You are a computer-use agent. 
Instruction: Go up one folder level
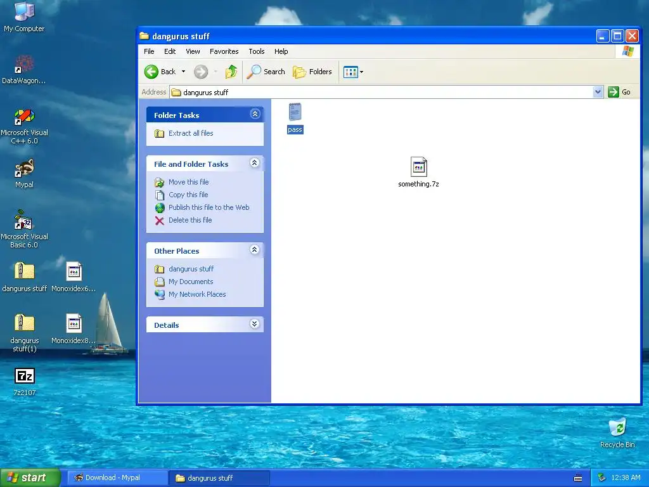pos(231,72)
